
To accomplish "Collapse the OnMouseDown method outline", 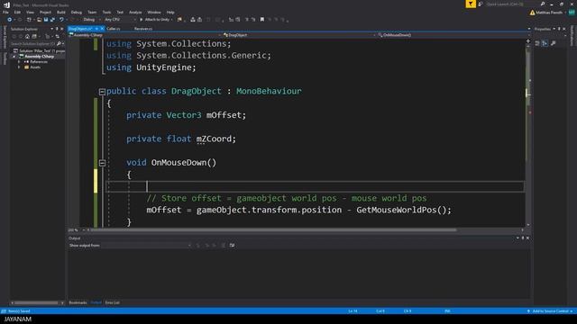I will [102, 163].
